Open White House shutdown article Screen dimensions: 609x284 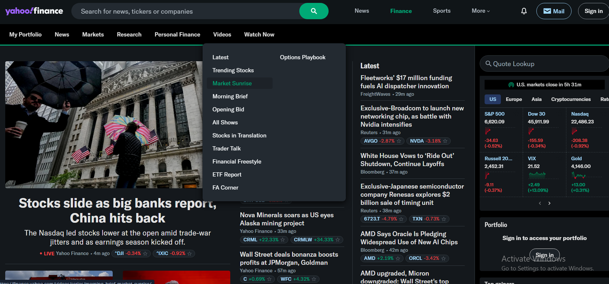(407, 160)
